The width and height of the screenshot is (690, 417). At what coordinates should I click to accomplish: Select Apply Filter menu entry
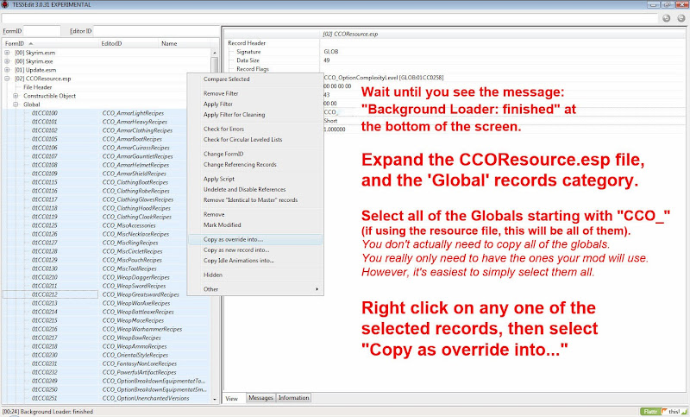point(218,104)
